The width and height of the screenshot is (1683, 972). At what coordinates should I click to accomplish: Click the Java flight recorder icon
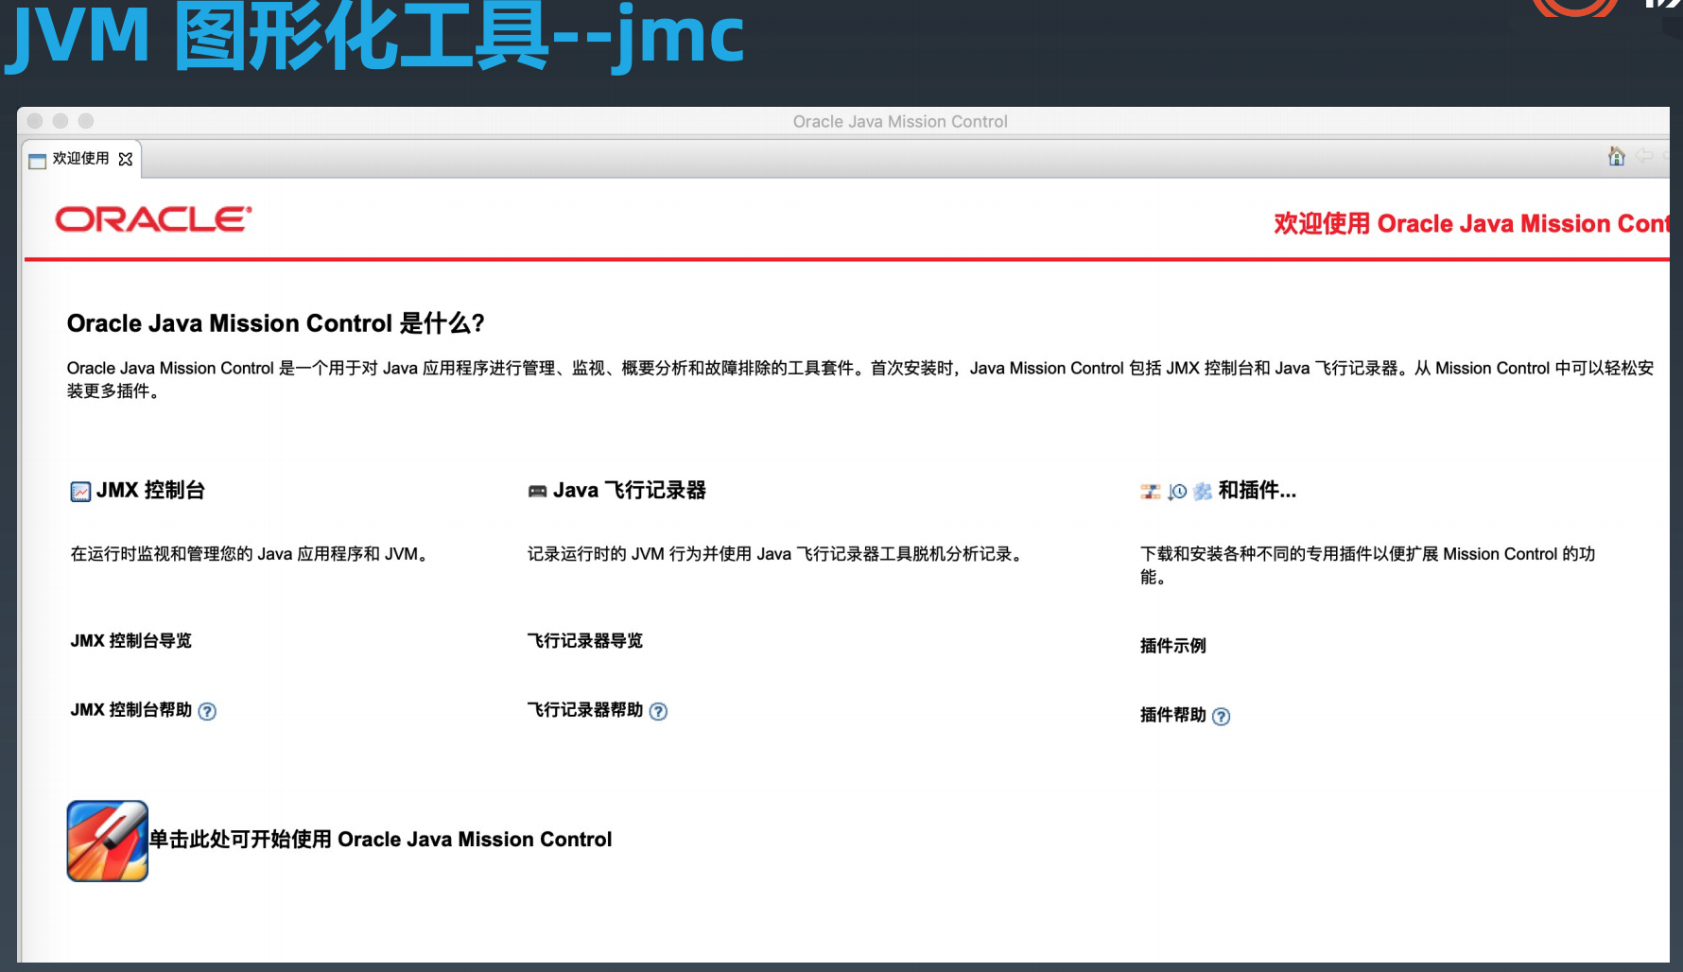[x=537, y=492]
